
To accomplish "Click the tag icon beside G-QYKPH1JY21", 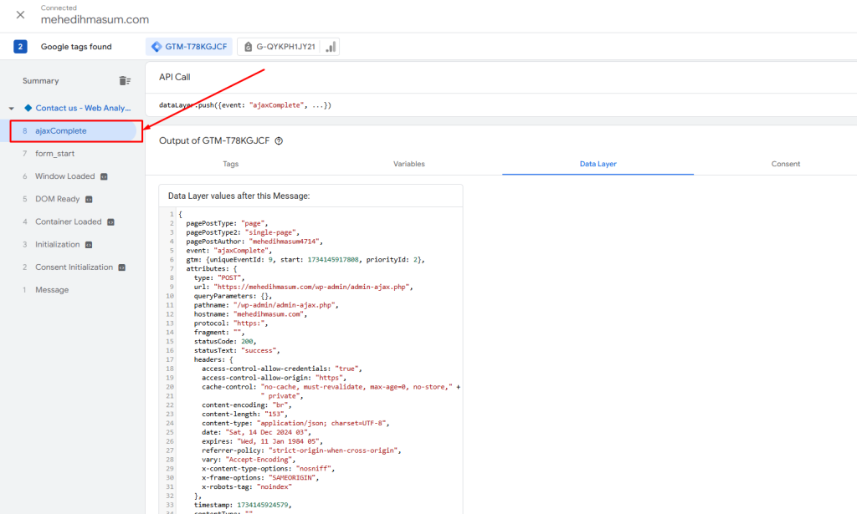I will [248, 47].
